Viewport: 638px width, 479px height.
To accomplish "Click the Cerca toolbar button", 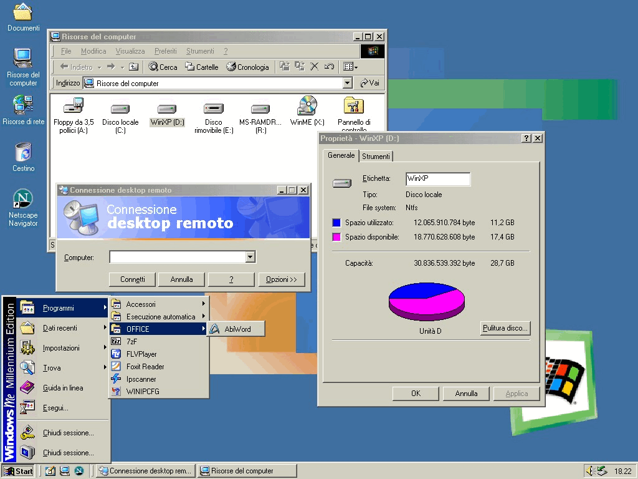I will [x=163, y=67].
